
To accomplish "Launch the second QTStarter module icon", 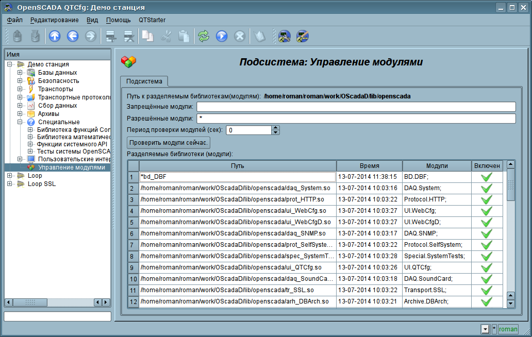I will tap(302, 36).
